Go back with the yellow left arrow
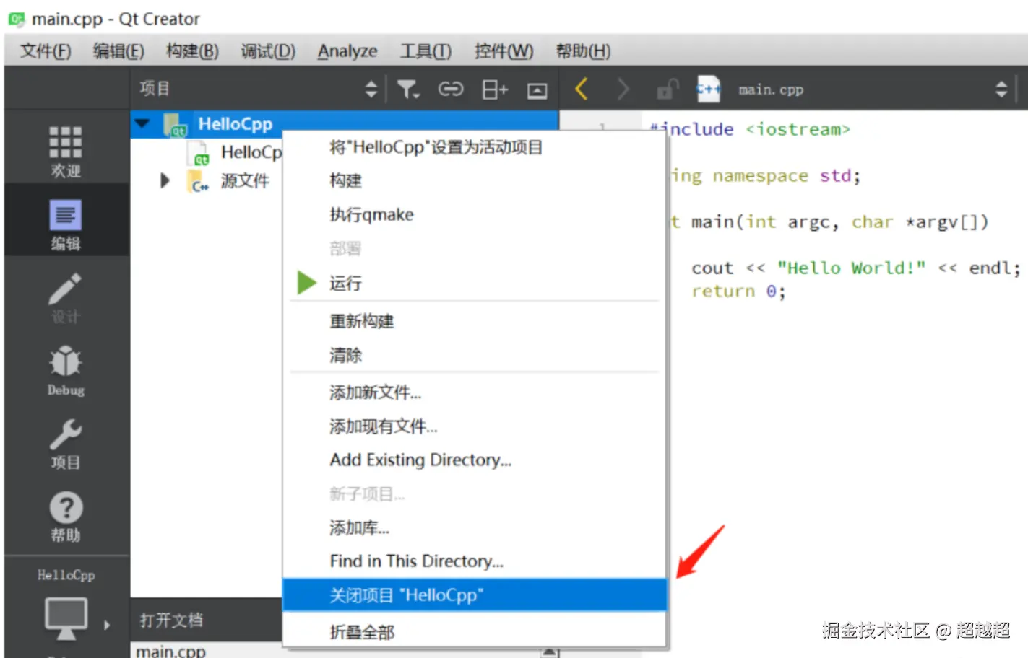1028x658 pixels. pyautogui.click(x=582, y=89)
